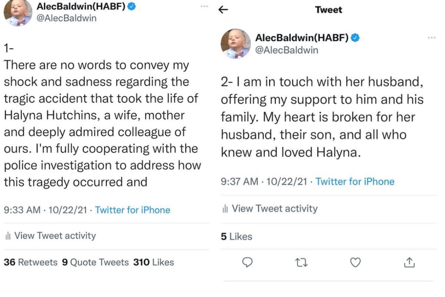Show the 5 Likes list
Image resolution: width=445 pixels, height=297 pixels.
[237, 236]
